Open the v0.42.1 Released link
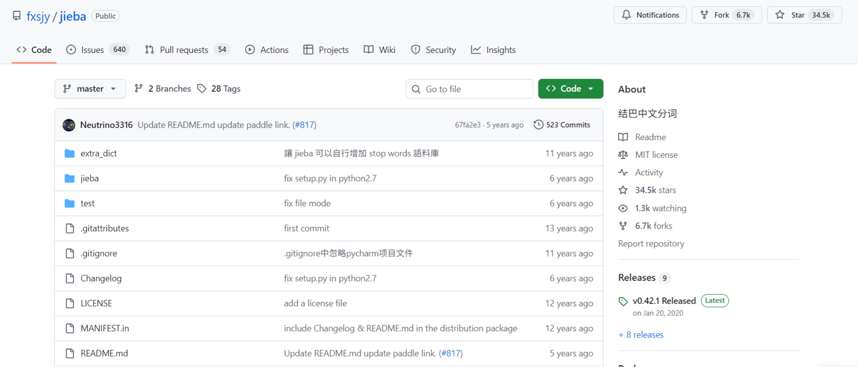858x367 pixels. click(x=664, y=301)
